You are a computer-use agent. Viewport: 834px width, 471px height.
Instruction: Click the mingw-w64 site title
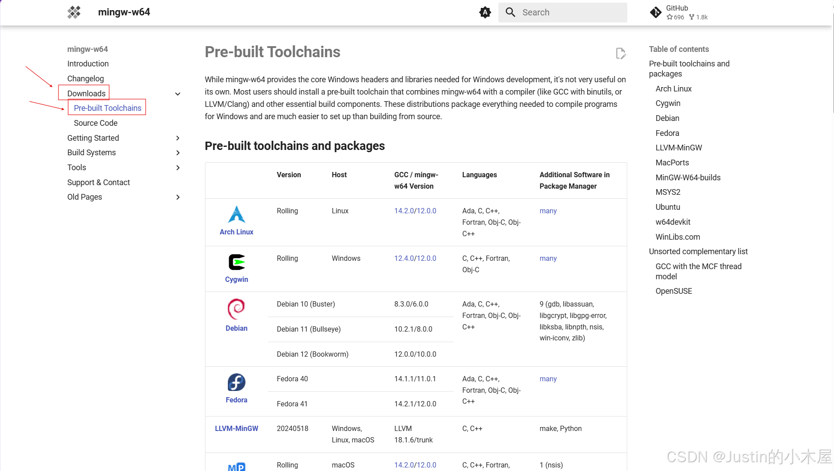124,12
